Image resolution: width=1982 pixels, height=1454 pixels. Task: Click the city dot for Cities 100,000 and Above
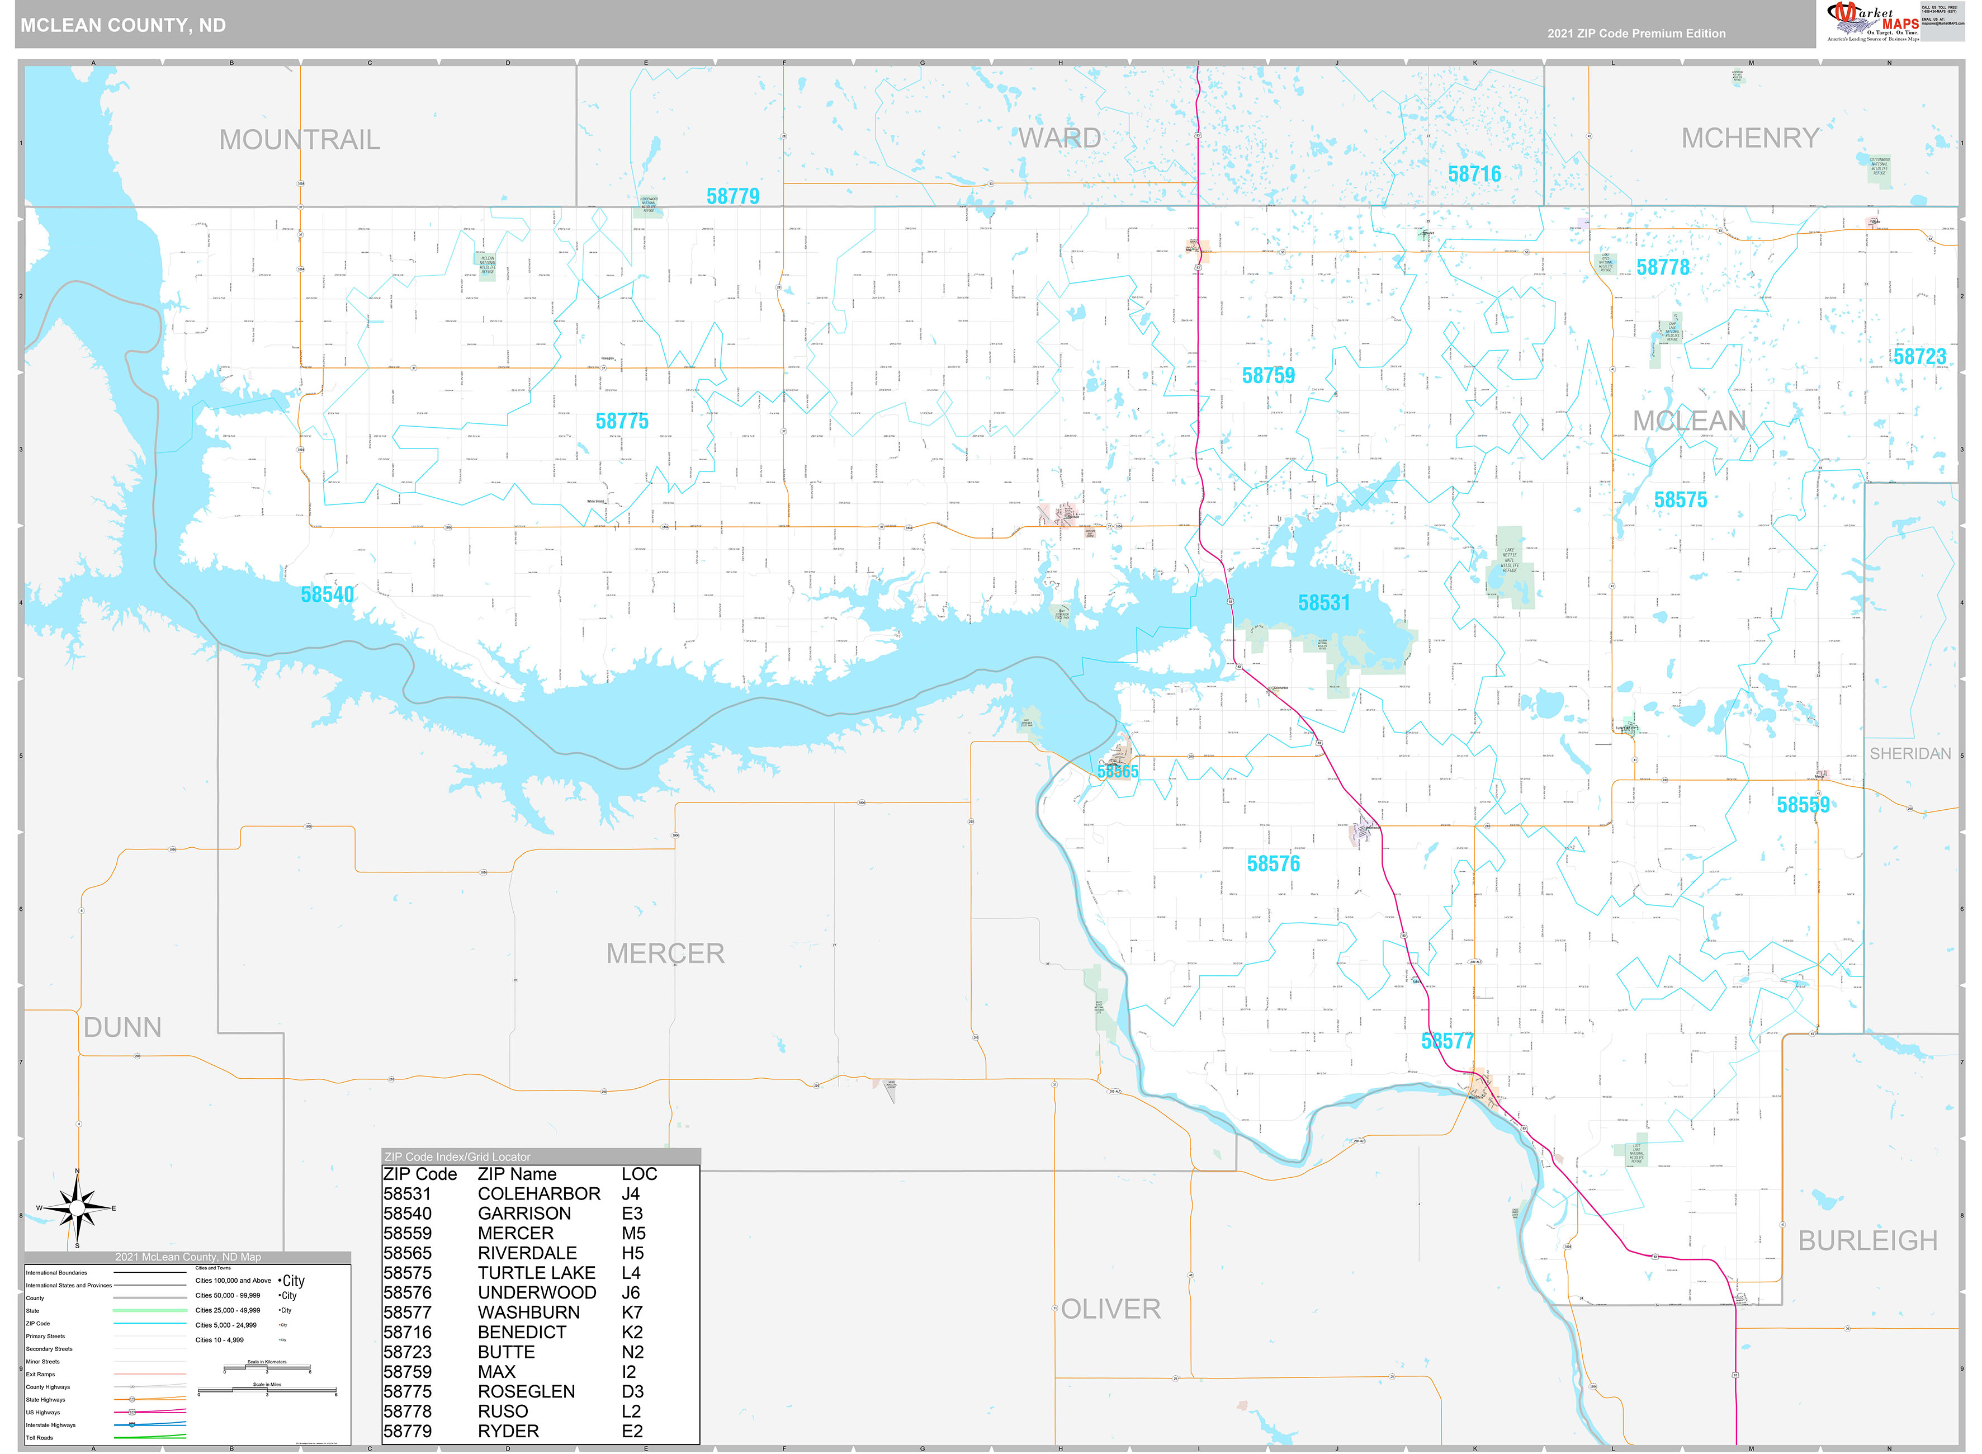click(280, 1281)
